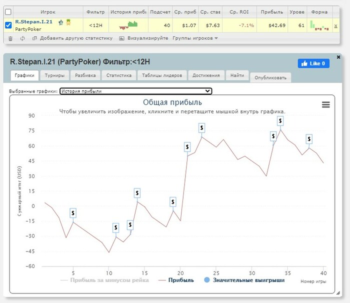Click the $ marker at game 11
Viewport: 350px width, 303px height.
115,227
